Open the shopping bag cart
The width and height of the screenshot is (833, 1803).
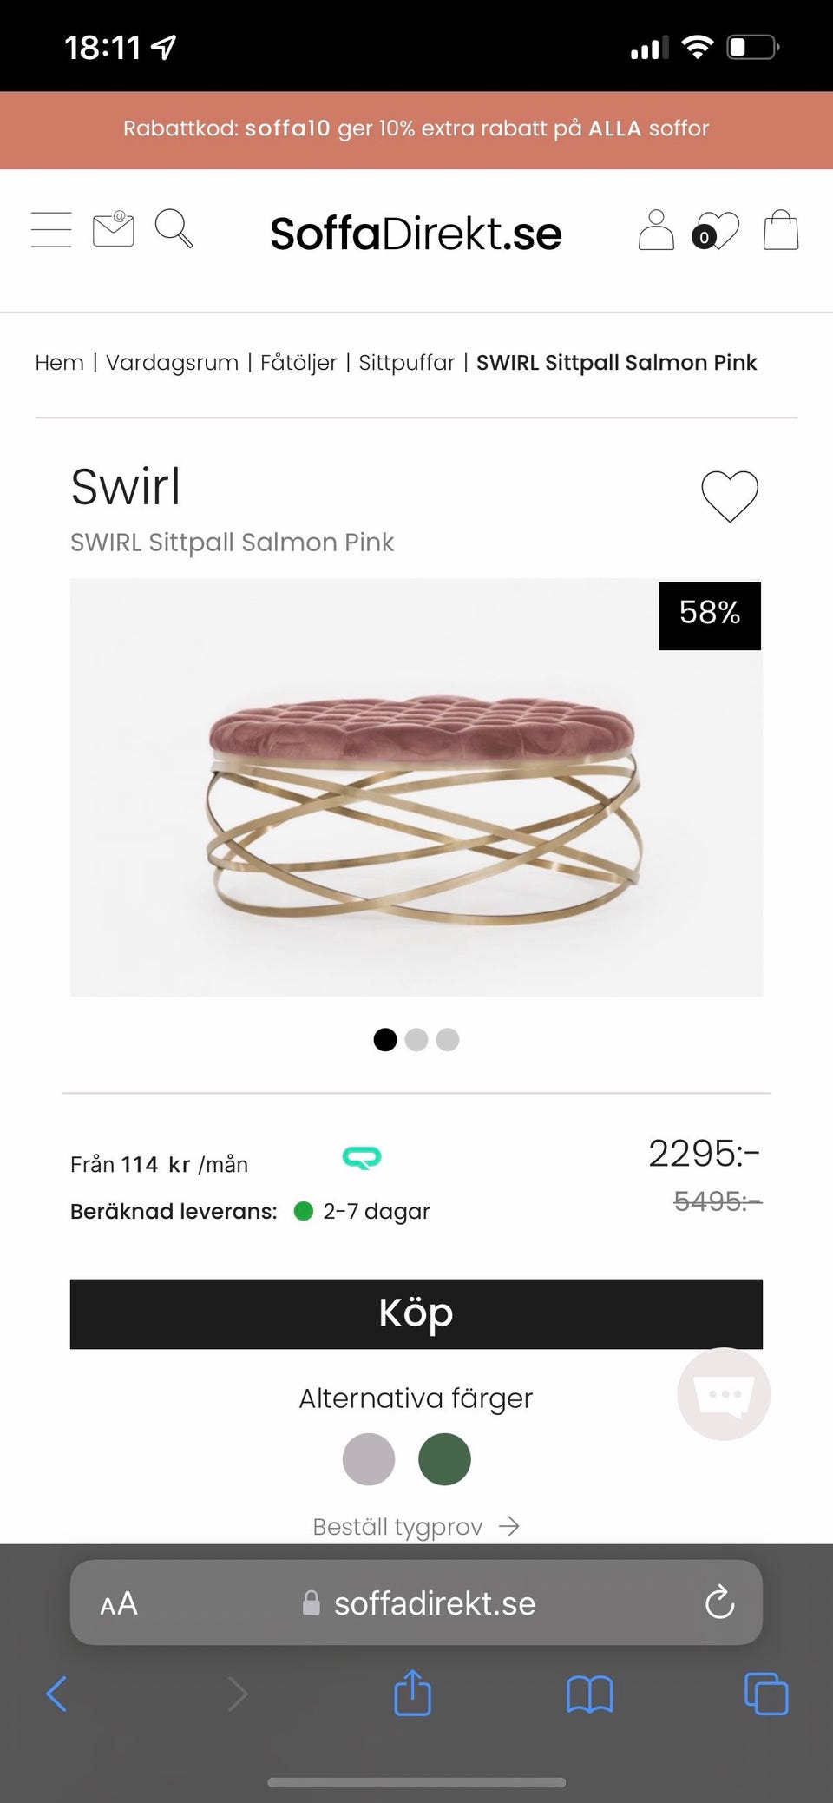coord(780,230)
